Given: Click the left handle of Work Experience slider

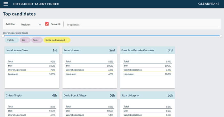Looking at the screenshot, I should coord(3,36).
